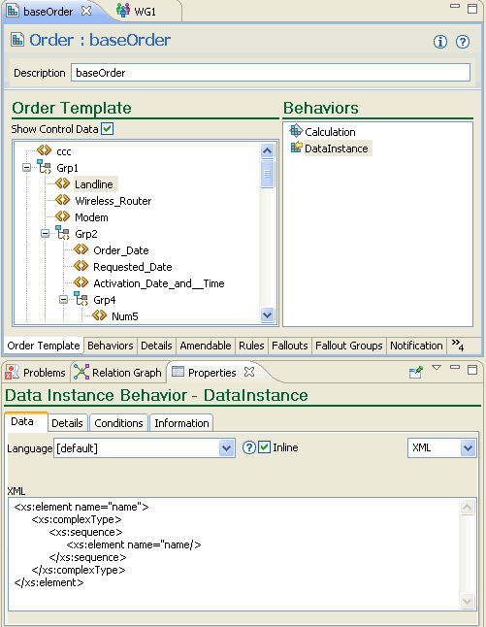Screen dimensions: 486x627
Task: Open the Notification tab
Action: (416, 346)
